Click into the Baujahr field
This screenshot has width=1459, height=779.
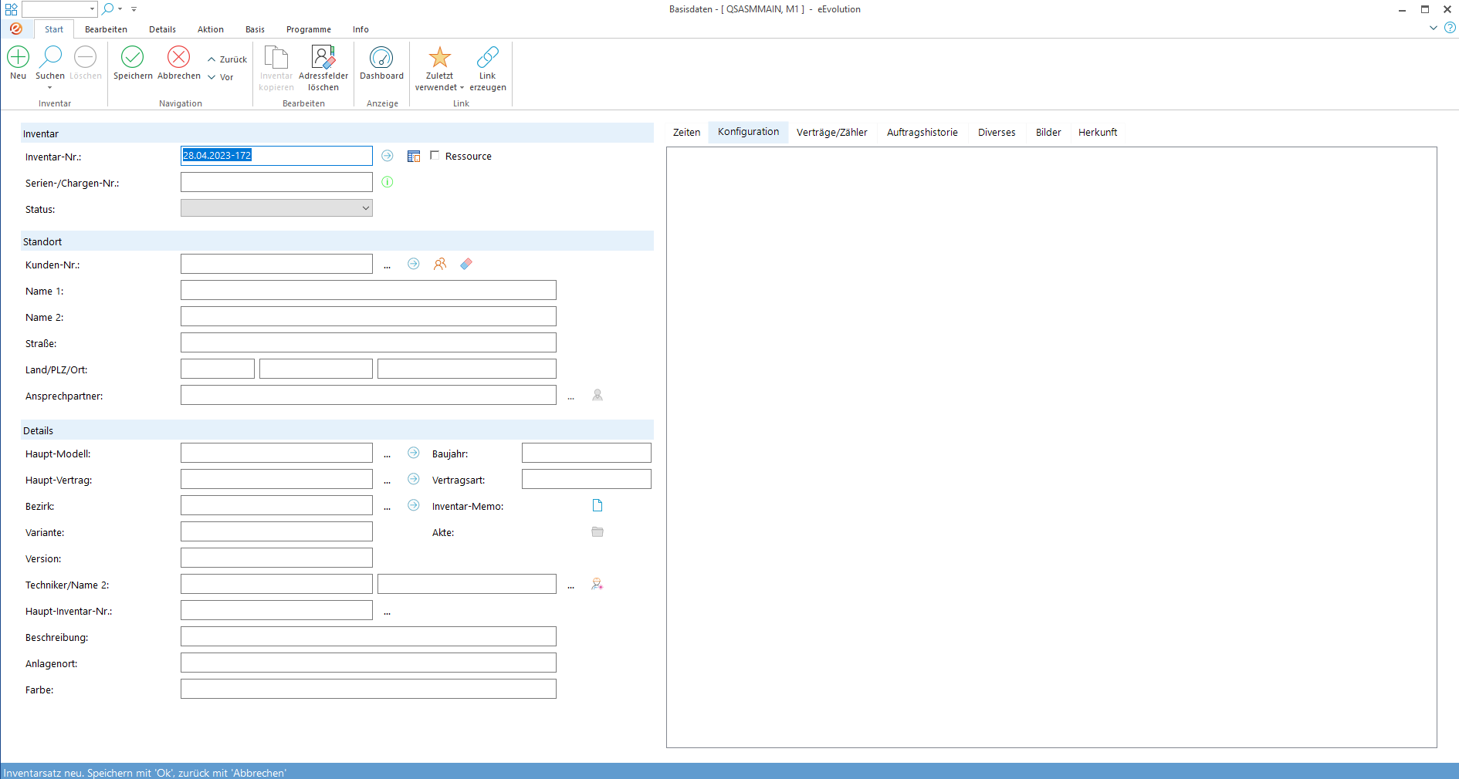587,453
